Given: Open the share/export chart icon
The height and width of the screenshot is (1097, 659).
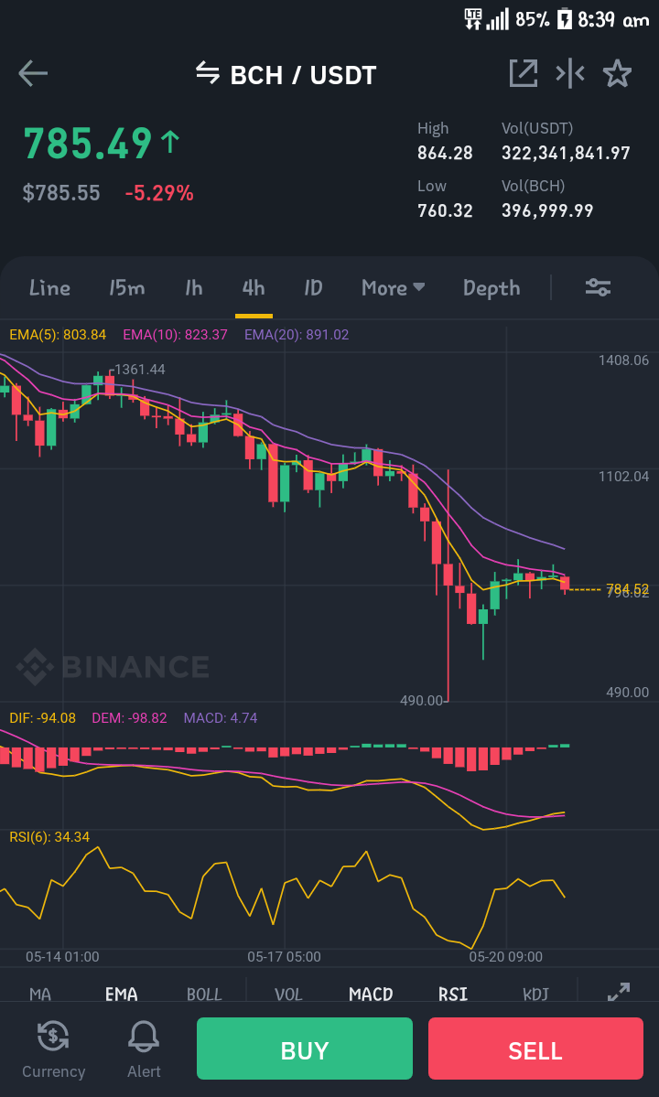Looking at the screenshot, I should click(524, 73).
